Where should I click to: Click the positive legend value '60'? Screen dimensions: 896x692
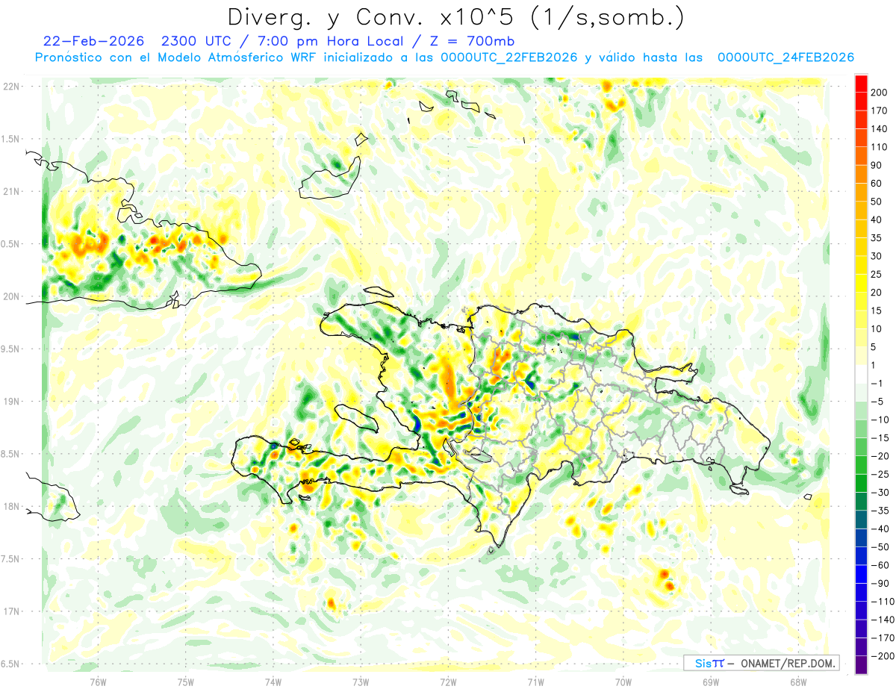(x=877, y=184)
